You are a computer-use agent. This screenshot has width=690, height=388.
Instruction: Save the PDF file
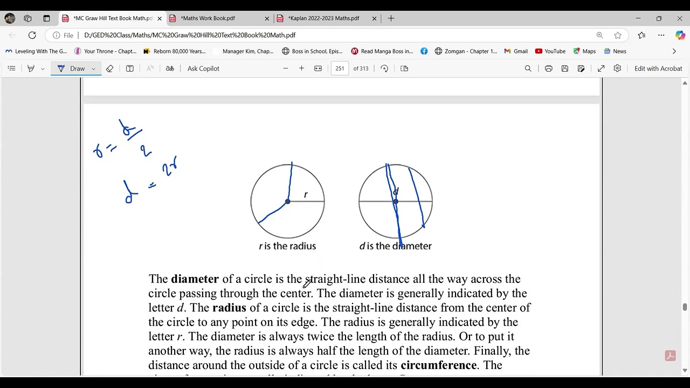click(x=564, y=68)
